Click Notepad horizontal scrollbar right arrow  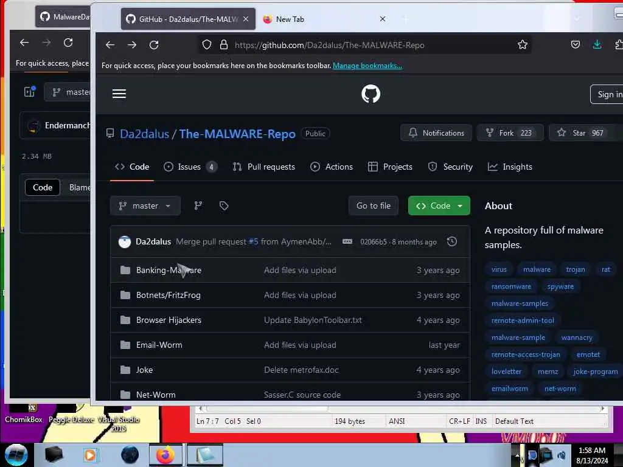603,408
